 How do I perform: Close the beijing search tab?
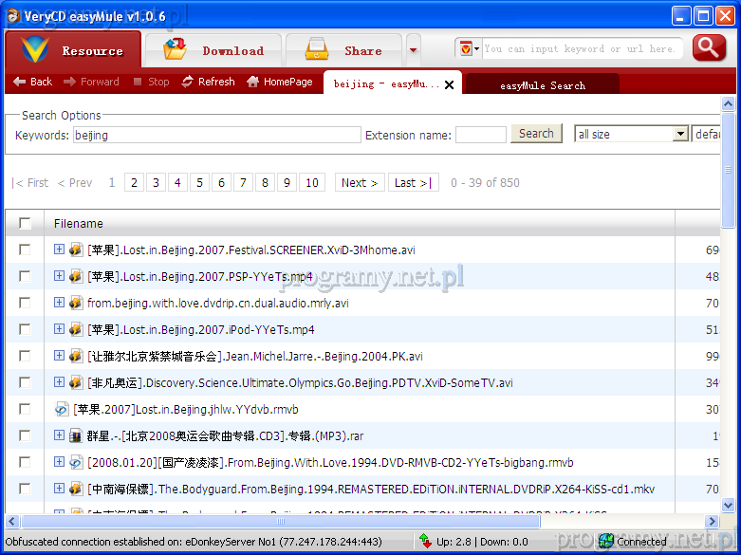coord(449,84)
